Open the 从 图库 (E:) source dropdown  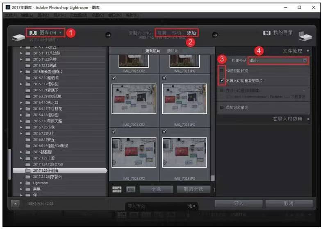coord(45,33)
